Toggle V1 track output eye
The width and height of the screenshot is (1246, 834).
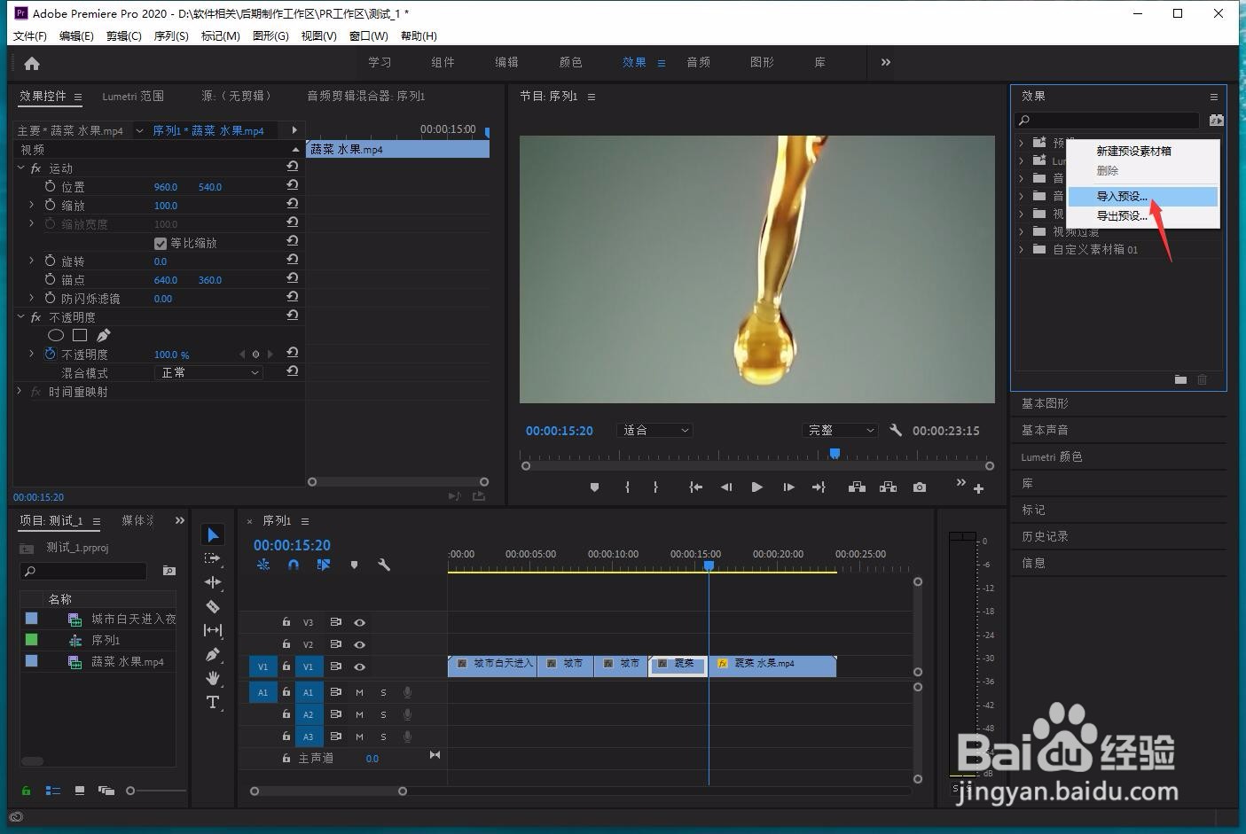359,666
